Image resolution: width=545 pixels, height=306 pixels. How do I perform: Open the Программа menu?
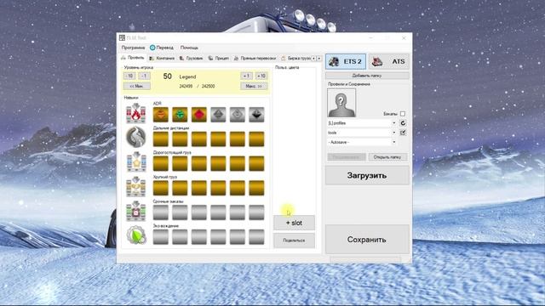[x=133, y=48]
